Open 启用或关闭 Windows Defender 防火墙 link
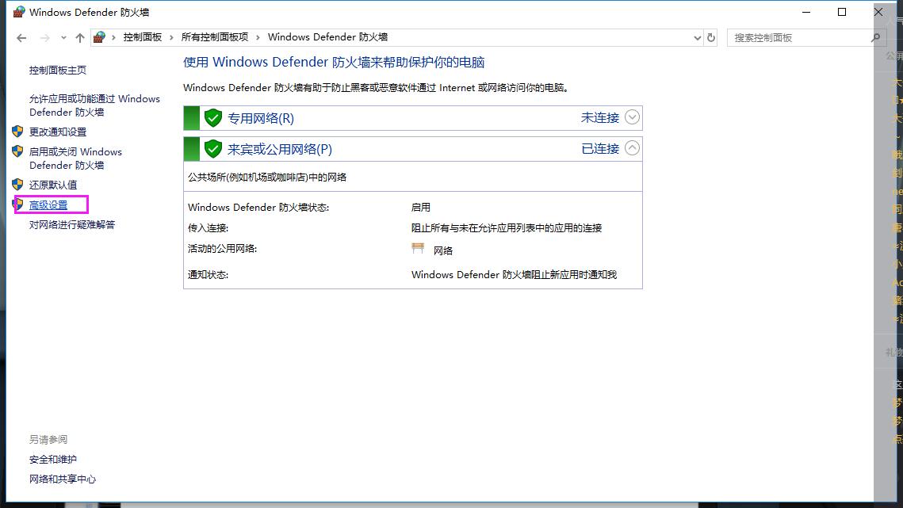Image resolution: width=903 pixels, height=508 pixels. (75, 159)
